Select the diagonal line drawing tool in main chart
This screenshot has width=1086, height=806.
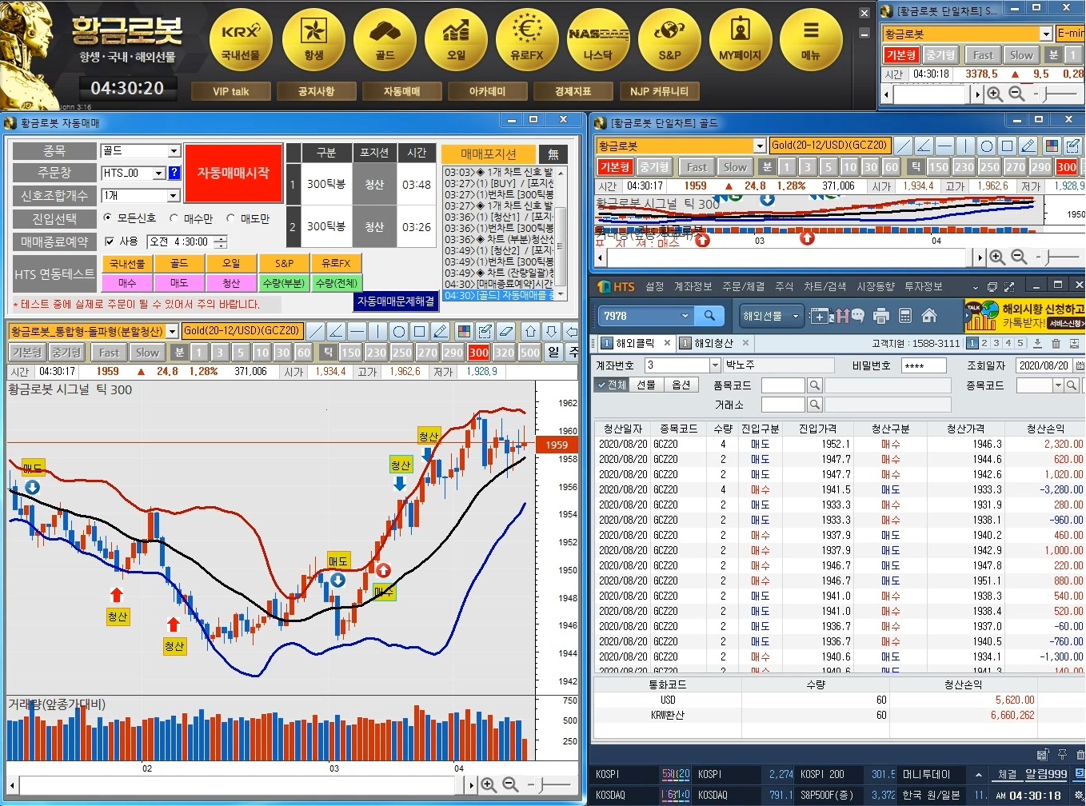316,331
